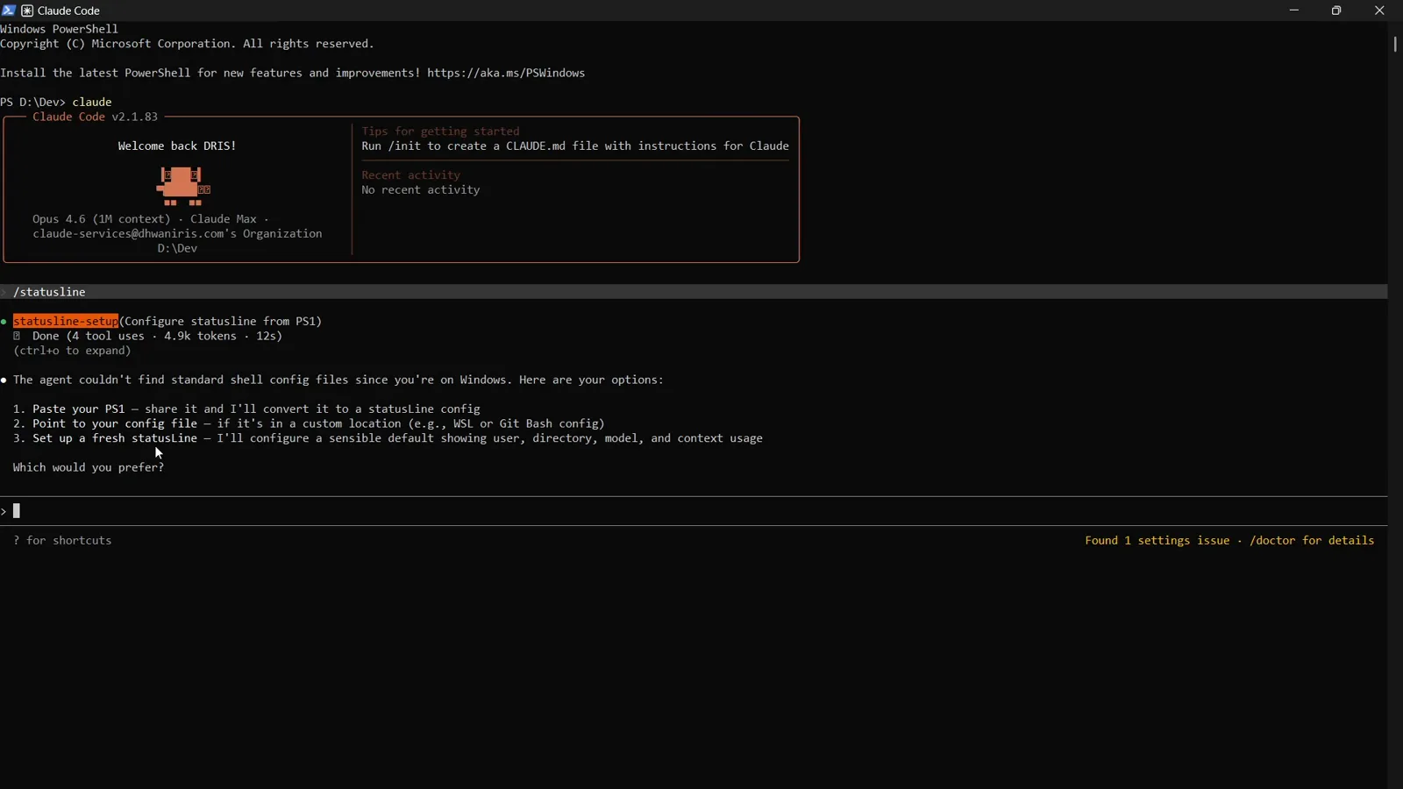Click 'Tips for getting started' heading

click(440, 131)
